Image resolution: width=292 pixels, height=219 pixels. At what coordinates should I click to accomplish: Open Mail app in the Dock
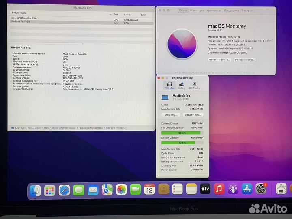pos(93,190)
